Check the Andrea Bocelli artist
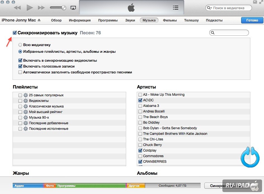 pos(140,111)
